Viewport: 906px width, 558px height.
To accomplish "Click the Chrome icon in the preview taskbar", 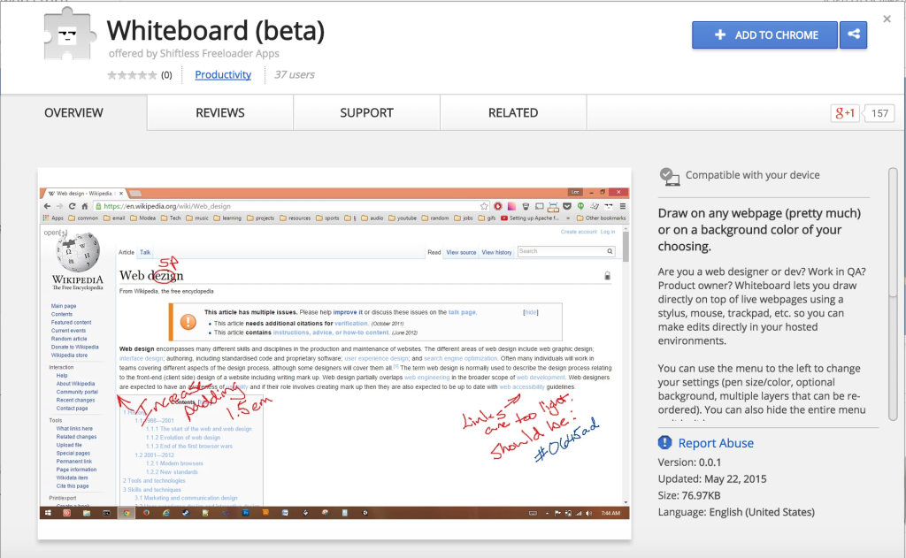I will tap(126, 513).
